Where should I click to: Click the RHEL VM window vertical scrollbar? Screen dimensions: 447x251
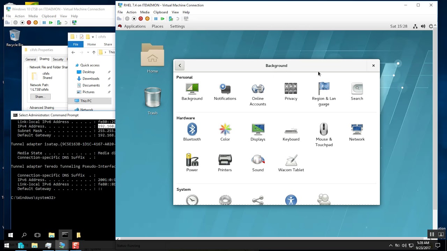[435, 119]
